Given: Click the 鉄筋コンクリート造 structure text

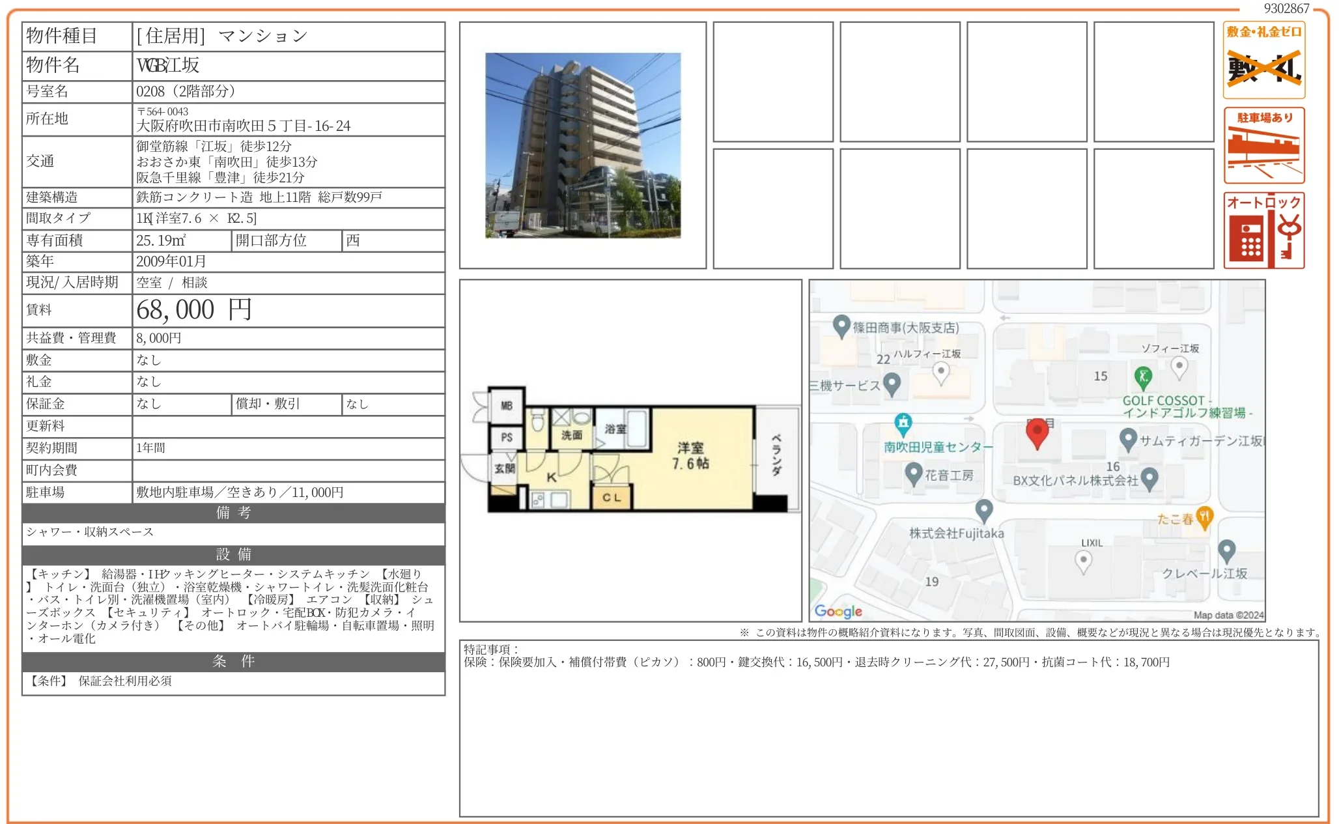Looking at the screenshot, I should click(194, 197).
